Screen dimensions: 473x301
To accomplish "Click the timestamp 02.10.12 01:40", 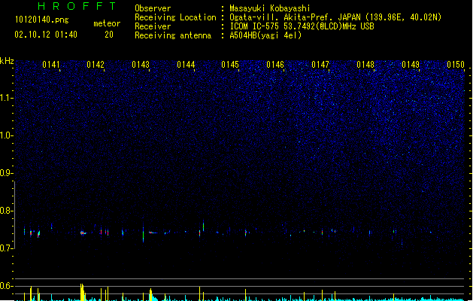I will point(46,35).
